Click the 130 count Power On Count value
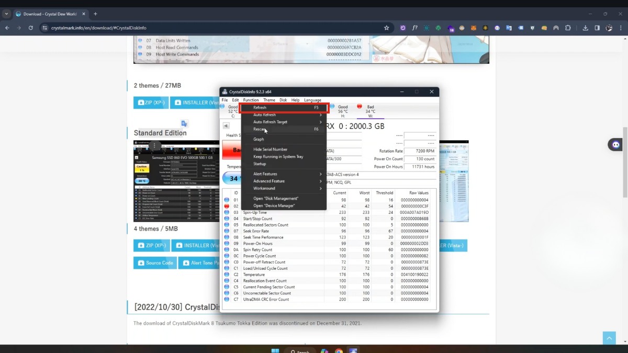This screenshot has width=628, height=353. [420, 158]
